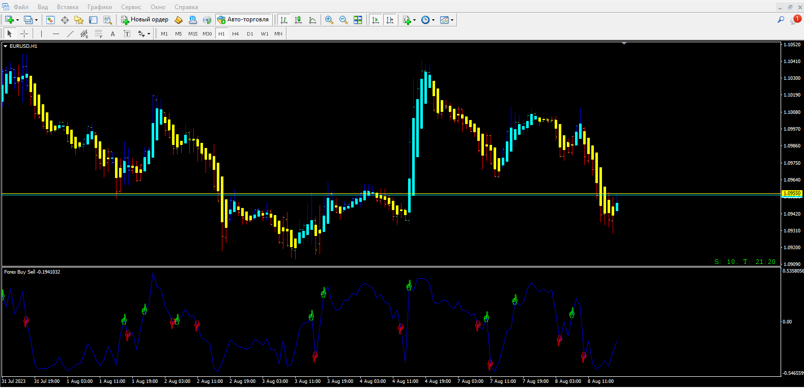
Task: Switch to the H4 timeframe
Action: [235, 34]
